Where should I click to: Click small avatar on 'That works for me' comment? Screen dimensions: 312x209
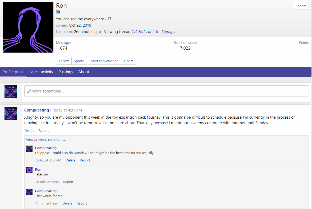tap(29, 192)
